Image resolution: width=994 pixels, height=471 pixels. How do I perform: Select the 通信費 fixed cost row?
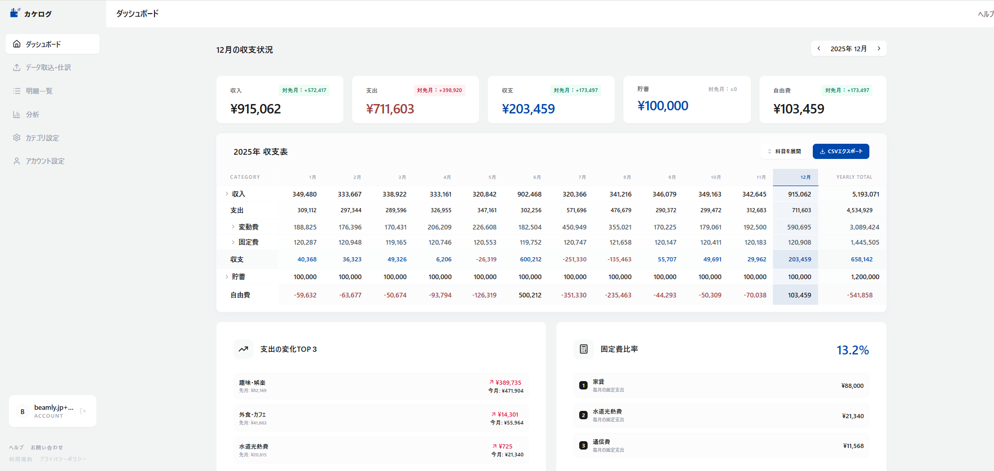[721, 446]
